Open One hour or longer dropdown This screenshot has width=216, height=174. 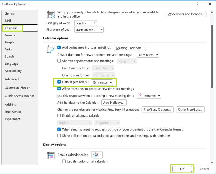pyautogui.click(x=104, y=75)
